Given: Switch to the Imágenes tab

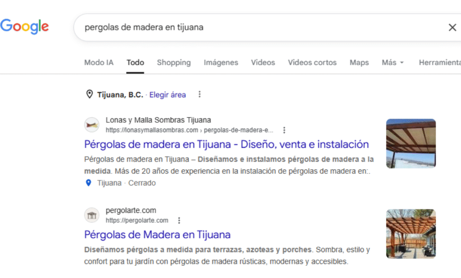Looking at the screenshot, I should tap(221, 62).
